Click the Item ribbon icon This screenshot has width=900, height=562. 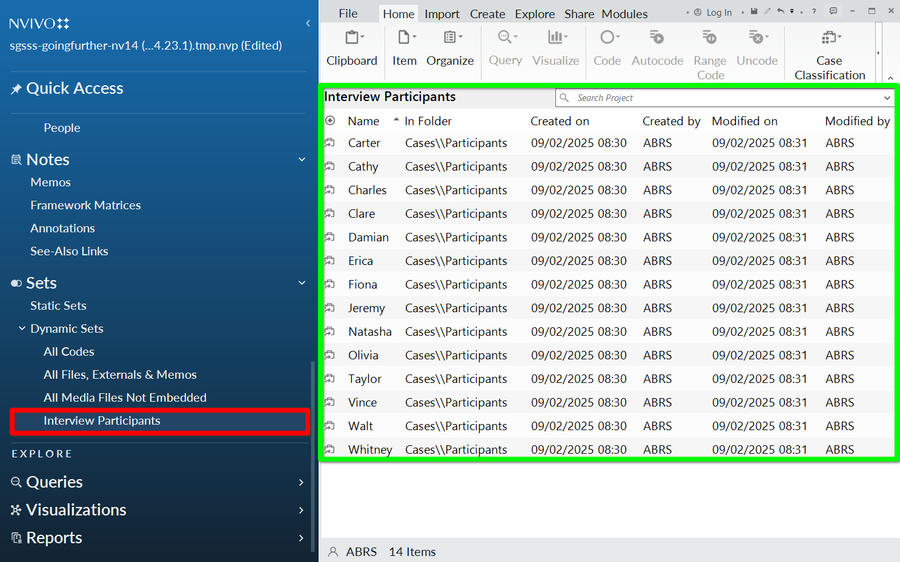[x=404, y=38]
